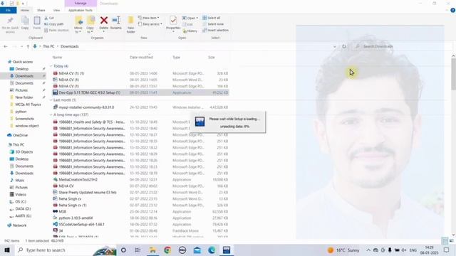Open the notification center icon
This screenshot has width=456, height=256.
coord(447,250)
